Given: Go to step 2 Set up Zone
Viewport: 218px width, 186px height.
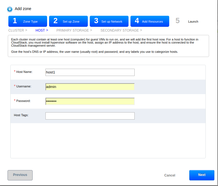Looking at the screenshot, I should pos(68,21).
